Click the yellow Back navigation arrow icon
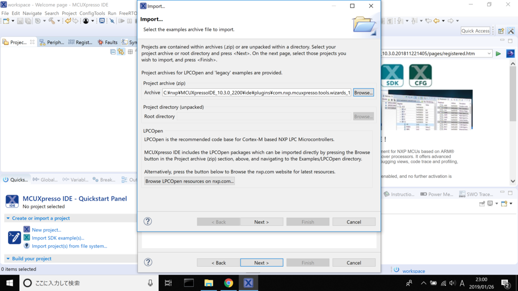 [437, 21]
